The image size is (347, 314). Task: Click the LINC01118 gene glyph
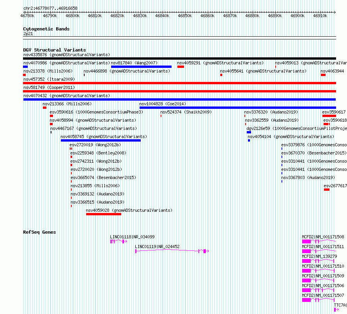point(119,241)
